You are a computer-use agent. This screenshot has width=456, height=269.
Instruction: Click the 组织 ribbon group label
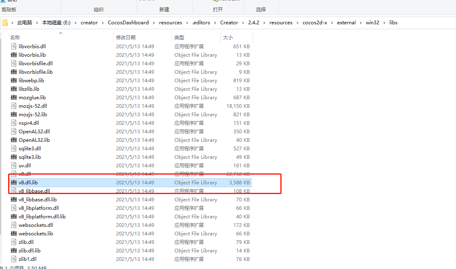[x=99, y=10]
